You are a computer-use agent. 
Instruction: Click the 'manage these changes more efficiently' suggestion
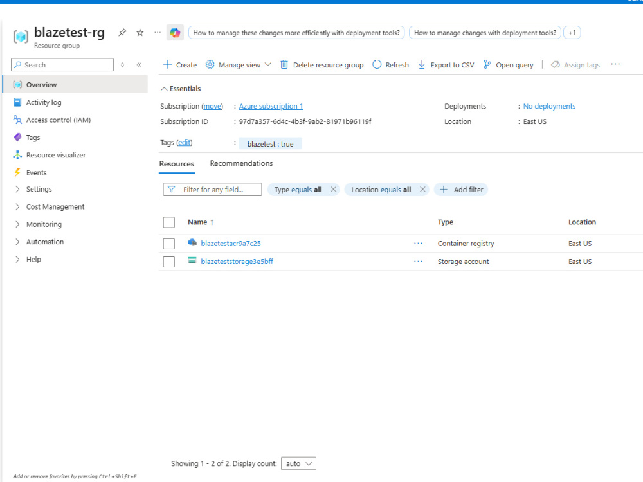pos(296,33)
